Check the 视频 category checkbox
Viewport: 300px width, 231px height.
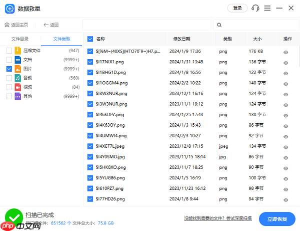pyautogui.click(x=9, y=87)
